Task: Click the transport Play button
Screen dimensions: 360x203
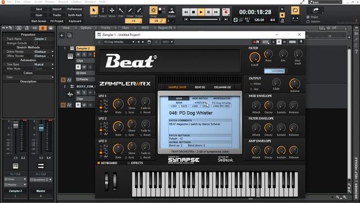Action: [x=201, y=12]
